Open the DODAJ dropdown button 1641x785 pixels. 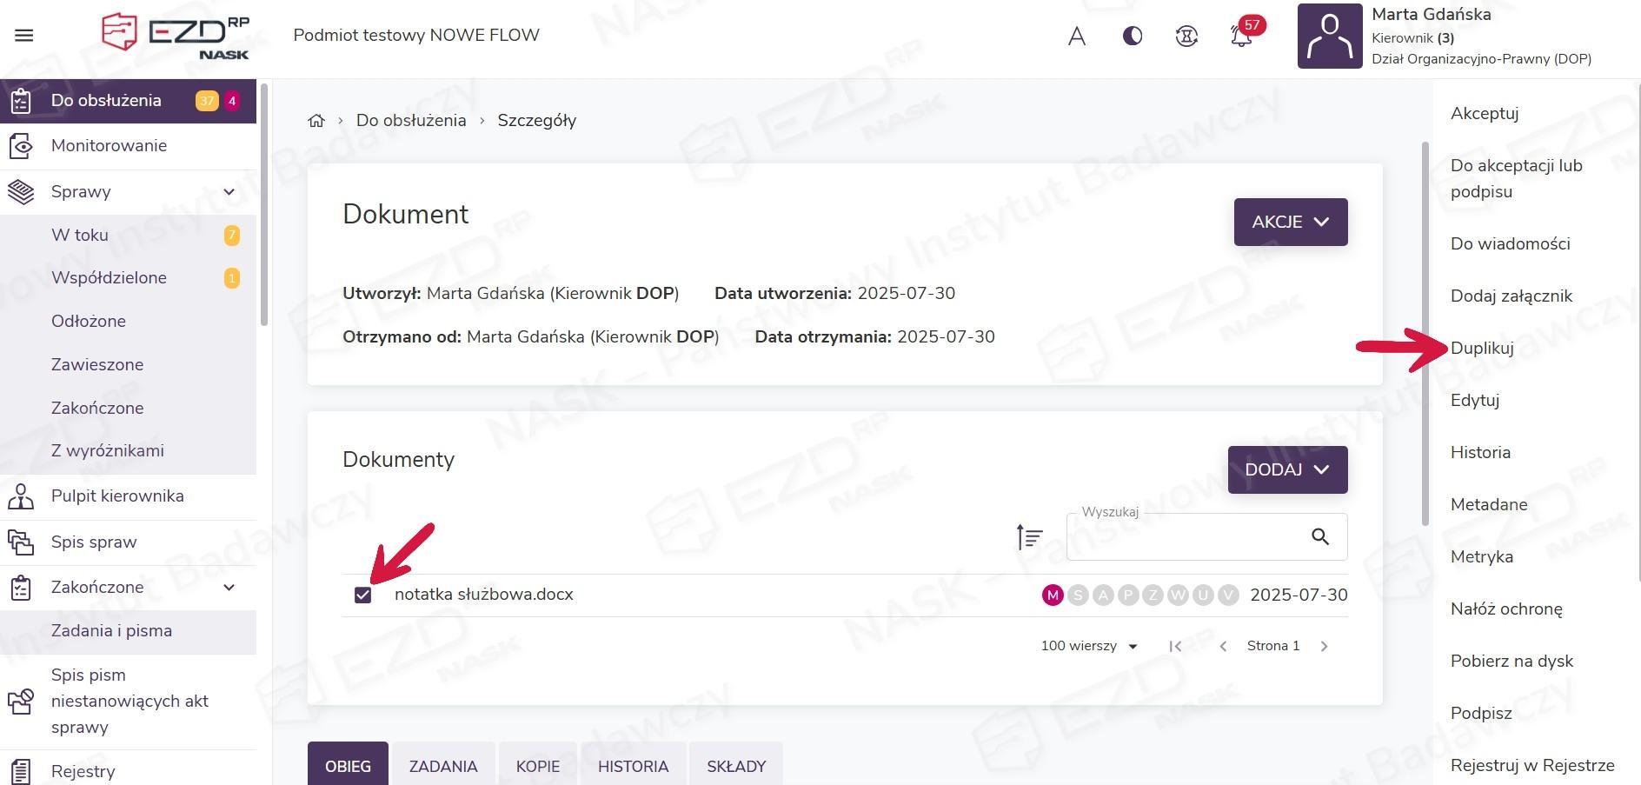[x=1286, y=469]
